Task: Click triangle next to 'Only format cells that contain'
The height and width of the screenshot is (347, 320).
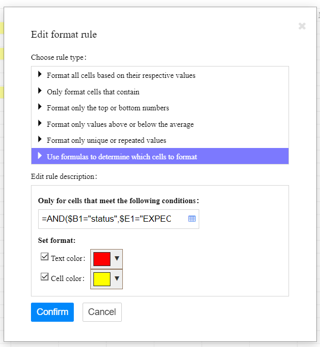Action: click(x=40, y=91)
